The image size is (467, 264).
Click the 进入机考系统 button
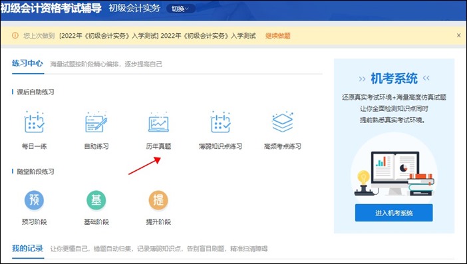point(394,213)
